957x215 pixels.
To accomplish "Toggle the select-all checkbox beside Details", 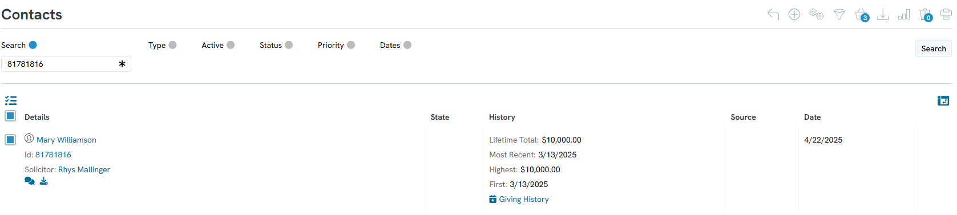I will [10, 116].
